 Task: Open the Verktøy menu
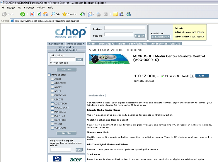(41, 8)
